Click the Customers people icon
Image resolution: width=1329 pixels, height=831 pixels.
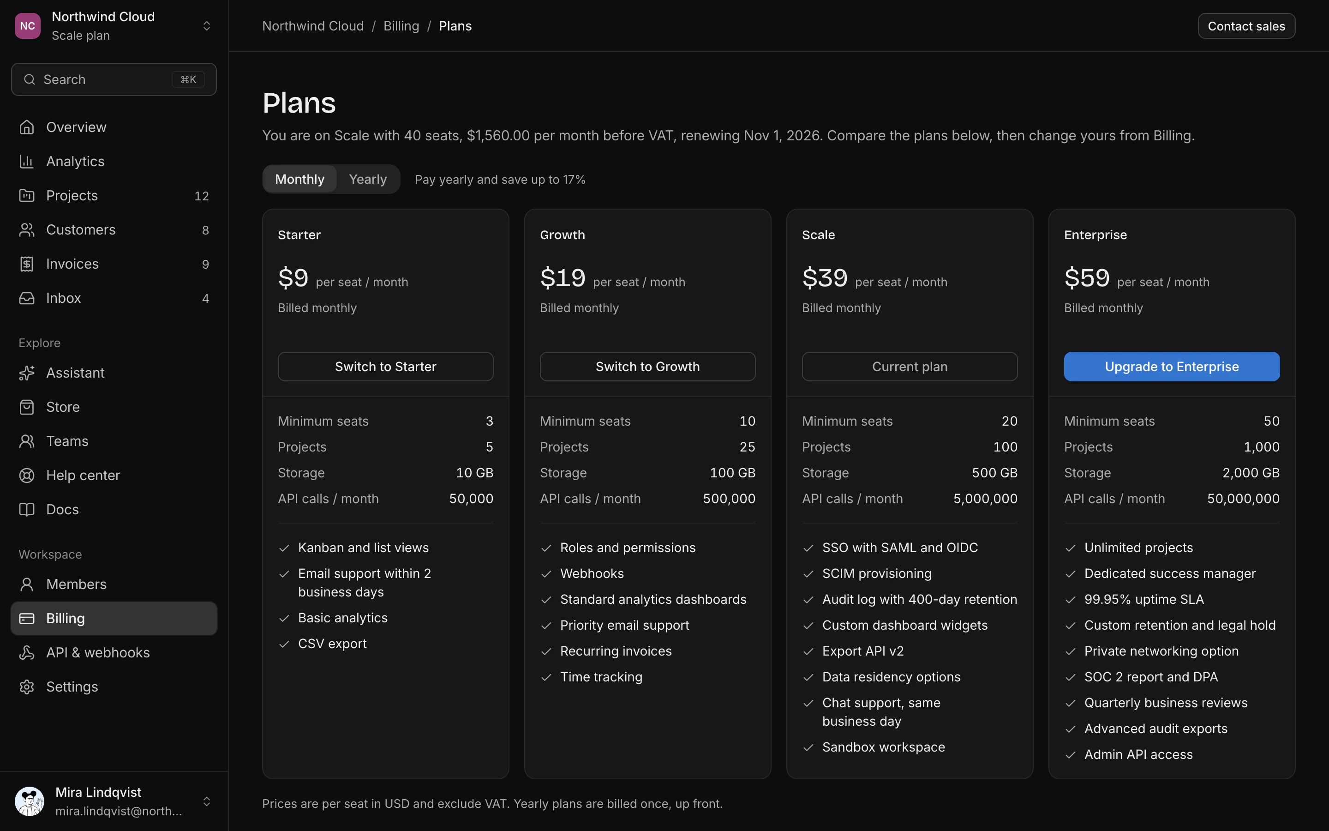pos(27,230)
